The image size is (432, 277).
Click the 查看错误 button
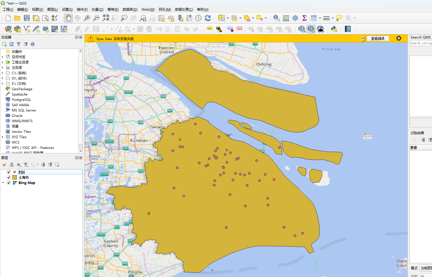click(377, 38)
